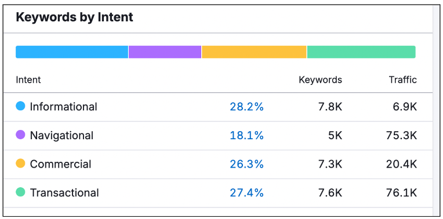Click the Traffic column header
This screenshot has height=219, width=443.
(x=403, y=80)
